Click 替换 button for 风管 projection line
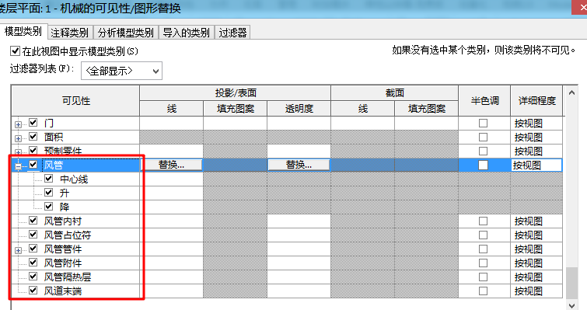The width and height of the screenshot is (587, 310). [x=172, y=165]
